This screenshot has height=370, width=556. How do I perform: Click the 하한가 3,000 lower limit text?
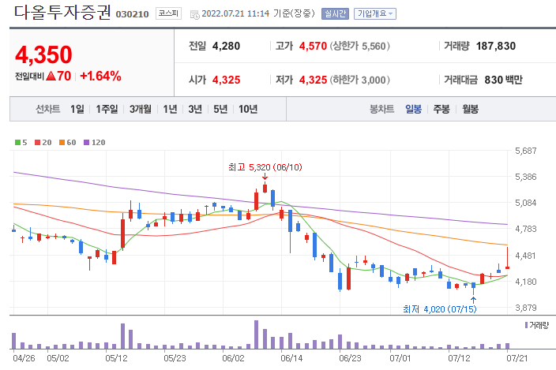[x=360, y=80]
